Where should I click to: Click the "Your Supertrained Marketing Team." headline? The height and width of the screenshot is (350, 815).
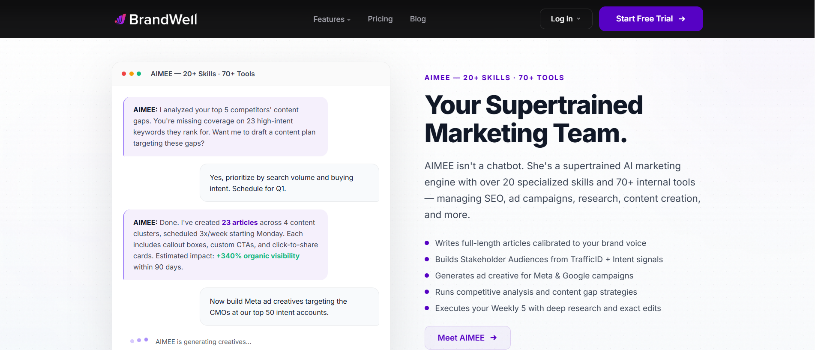pos(534,119)
